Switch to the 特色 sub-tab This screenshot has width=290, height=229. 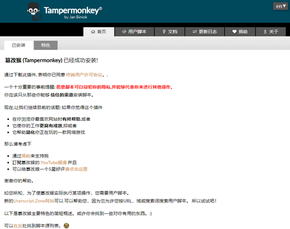pos(45,45)
